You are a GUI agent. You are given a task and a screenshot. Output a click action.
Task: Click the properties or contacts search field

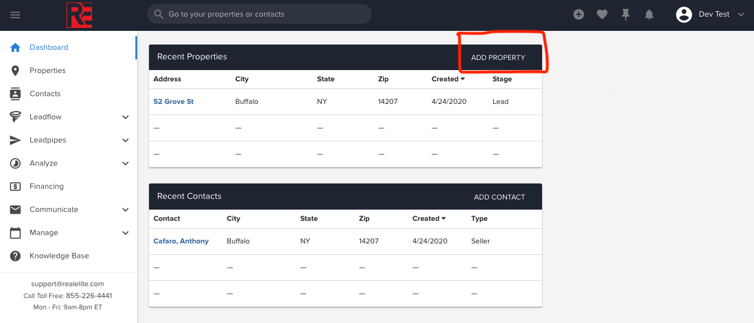259,14
